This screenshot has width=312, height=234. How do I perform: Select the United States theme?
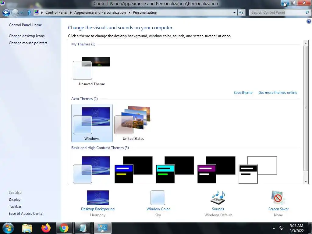(x=133, y=123)
